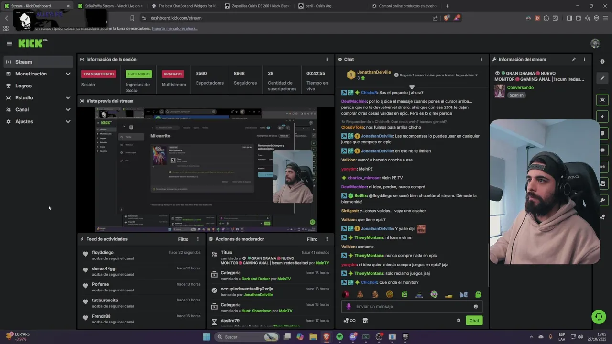Bookmark page icon in address bar
612x344 pixels.
132,18
